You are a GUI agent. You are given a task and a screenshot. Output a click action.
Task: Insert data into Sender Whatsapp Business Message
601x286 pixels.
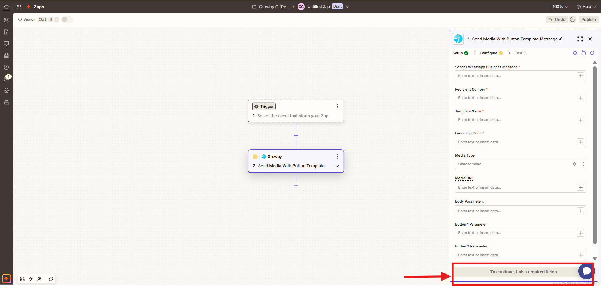pyautogui.click(x=581, y=76)
